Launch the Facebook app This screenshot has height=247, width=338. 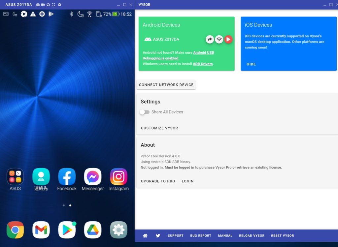point(67,179)
